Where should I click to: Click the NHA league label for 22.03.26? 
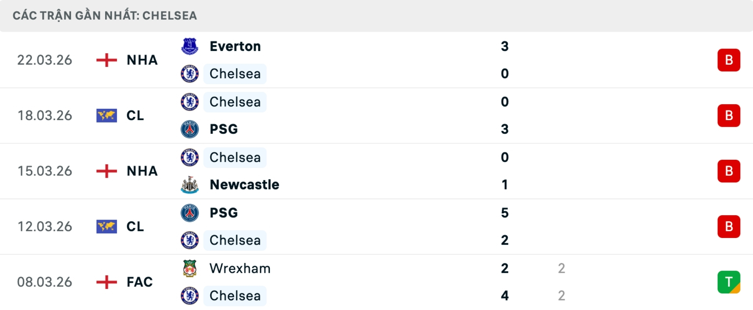142,60
